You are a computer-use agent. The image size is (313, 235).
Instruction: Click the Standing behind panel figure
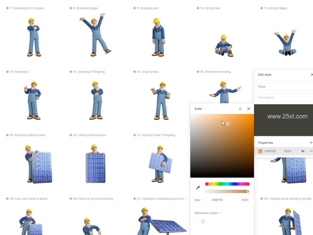[x=38, y=164]
